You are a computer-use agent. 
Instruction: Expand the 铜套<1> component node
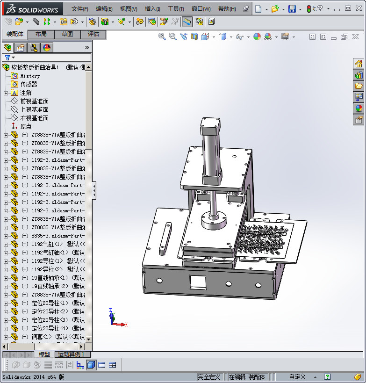tap(6, 337)
